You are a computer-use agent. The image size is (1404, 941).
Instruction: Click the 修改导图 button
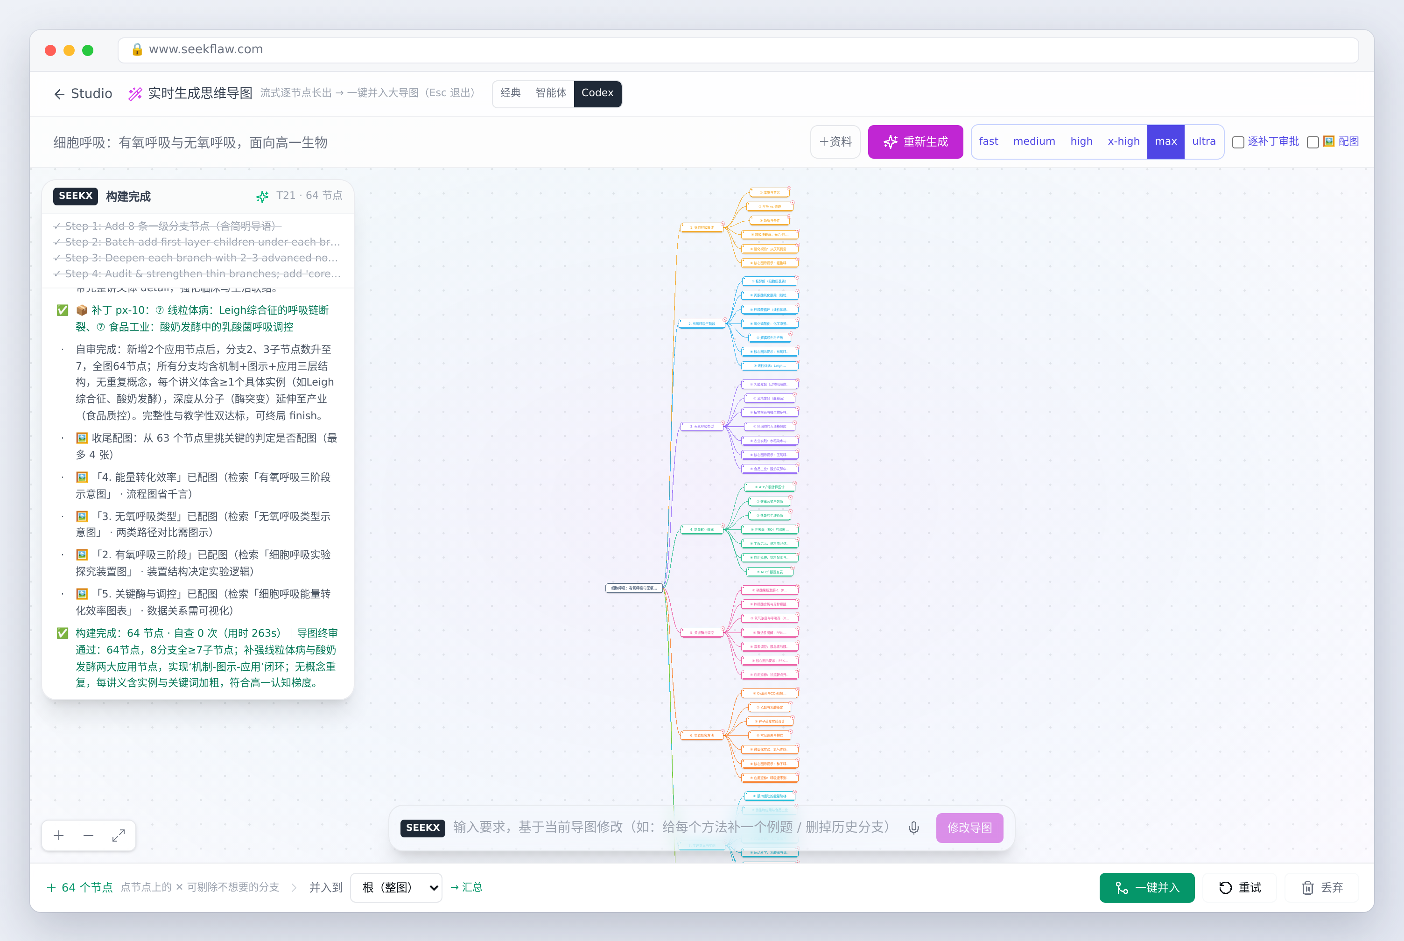(x=969, y=828)
